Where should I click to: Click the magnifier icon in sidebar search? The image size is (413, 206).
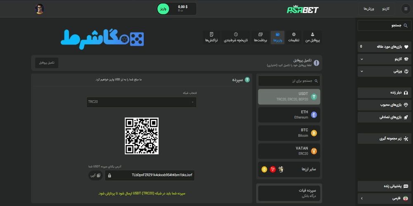406,26
